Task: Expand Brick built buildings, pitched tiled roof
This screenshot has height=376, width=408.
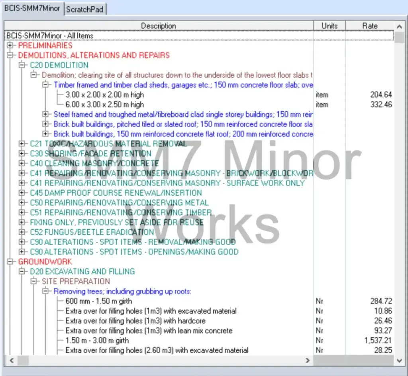Action: click(x=45, y=124)
